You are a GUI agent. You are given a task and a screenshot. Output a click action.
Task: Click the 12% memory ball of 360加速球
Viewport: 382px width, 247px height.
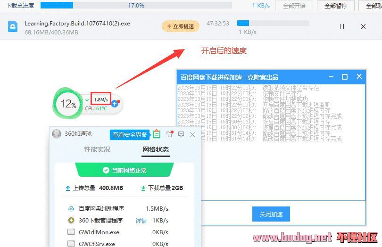pyautogui.click(x=68, y=104)
